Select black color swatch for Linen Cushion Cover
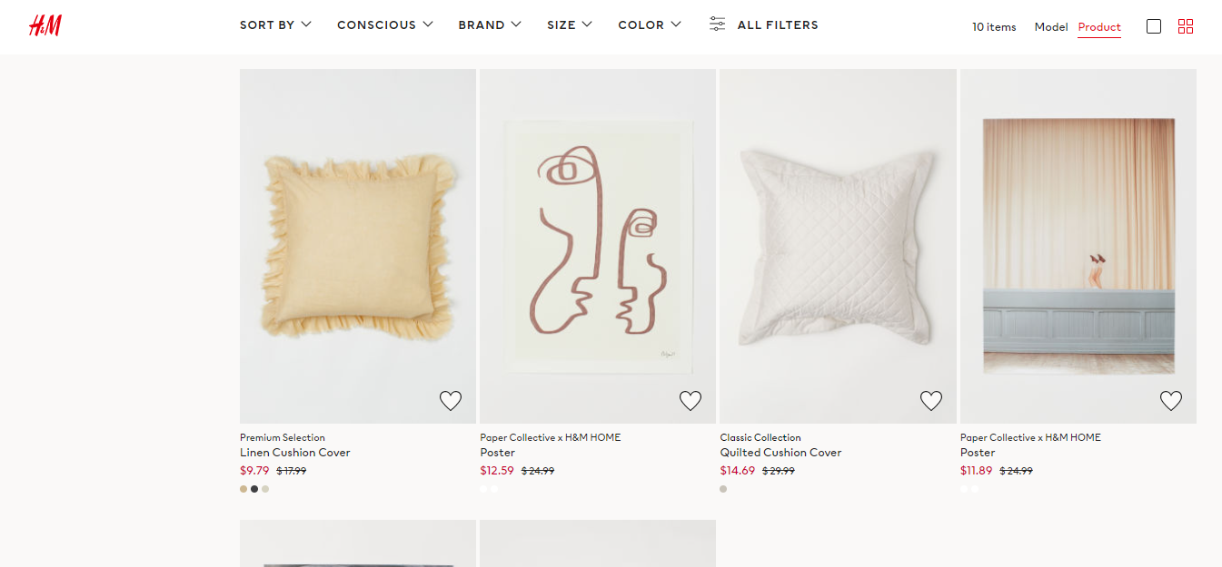1222x567 pixels. click(x=254, y=489)
